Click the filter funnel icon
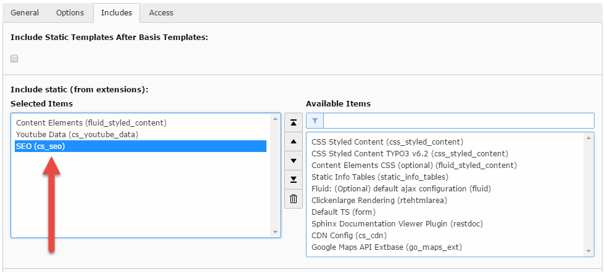 tap(315, 121)
